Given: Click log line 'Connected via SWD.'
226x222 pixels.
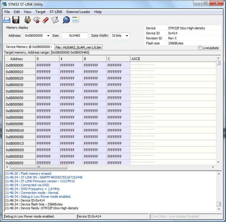Looking at the screenshot, I should [27, 185].
